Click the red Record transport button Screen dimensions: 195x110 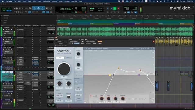[119, 8]
